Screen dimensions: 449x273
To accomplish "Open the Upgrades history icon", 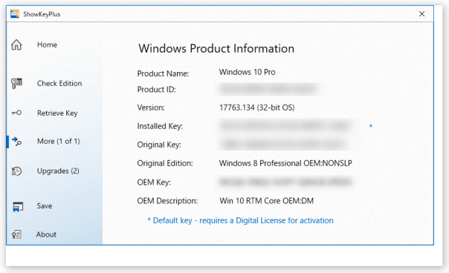I will (x=16, y=171).
